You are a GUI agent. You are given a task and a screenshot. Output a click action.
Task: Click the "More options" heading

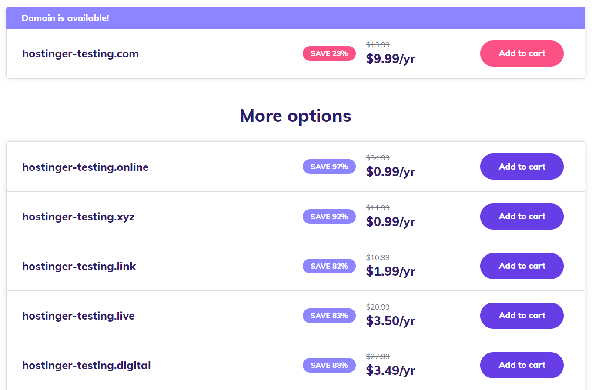tap(295, 116)
